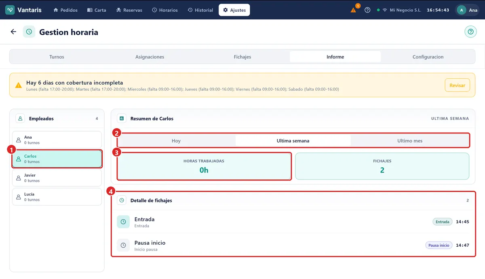The width and height of the screenshot is (485, 279).
Task: Click the Pausa inicio badge
Action: 439,245
